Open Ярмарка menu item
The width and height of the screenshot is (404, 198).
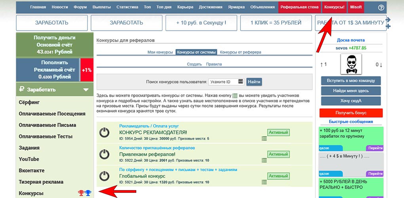coord(236,7)
